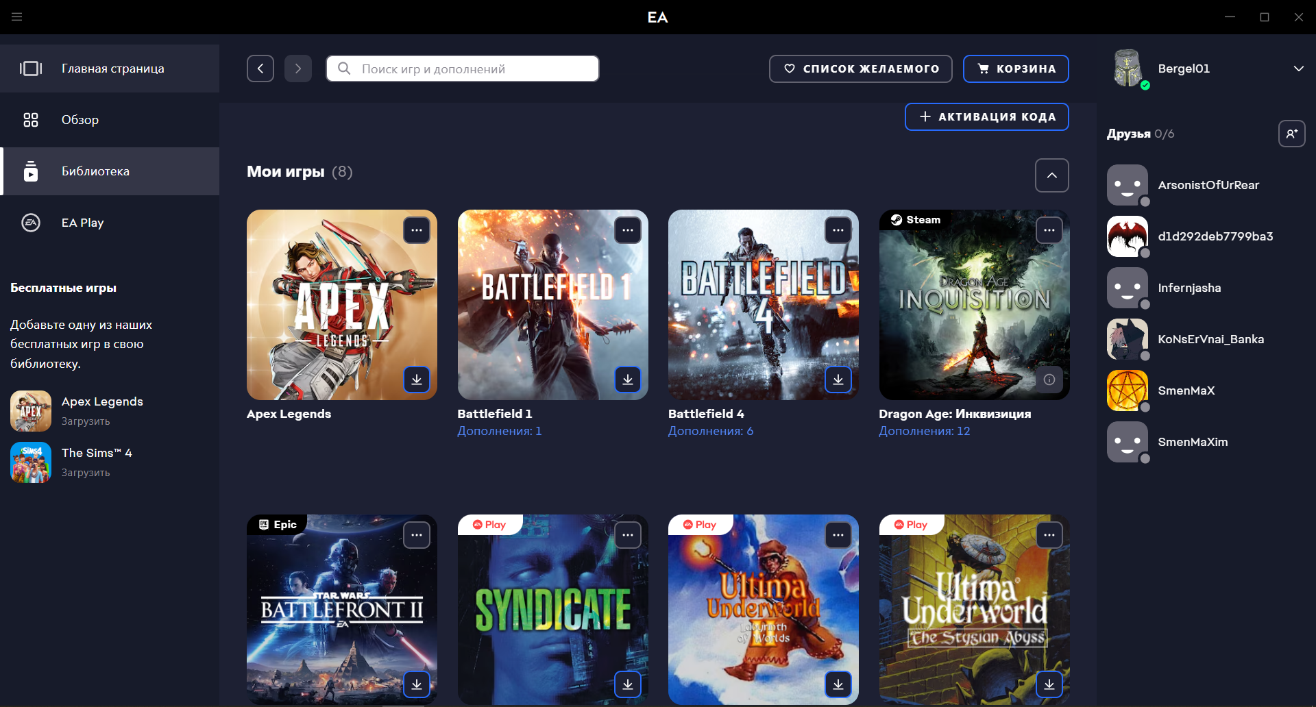Click the Активация кода button
1316x707 pixels.
point(987,116)
